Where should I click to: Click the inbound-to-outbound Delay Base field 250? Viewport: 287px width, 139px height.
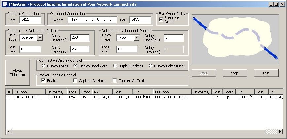[80, 38]
